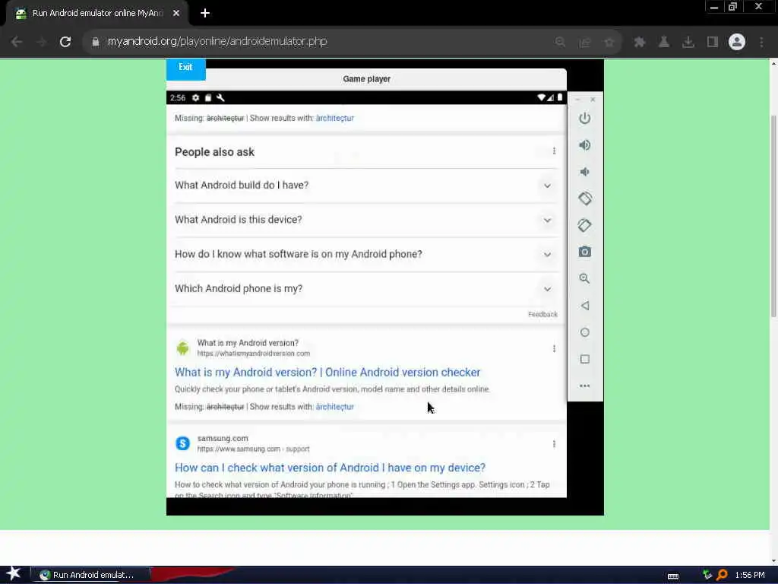Click the top "architectur" show results link
This screenshot has width=778, height=584.
[x=335, y=118]
